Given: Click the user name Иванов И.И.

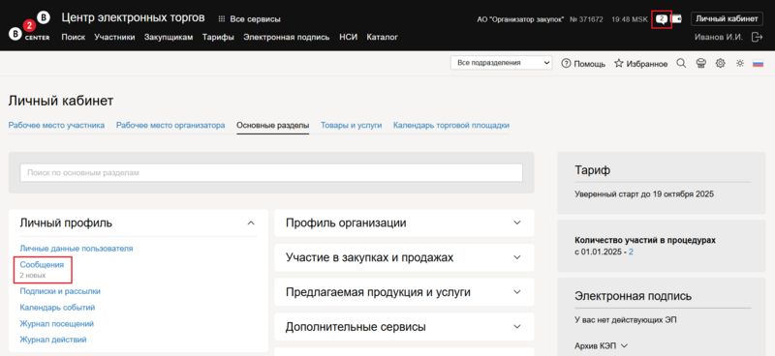Looking at the screenshot, I should [719, 37].
